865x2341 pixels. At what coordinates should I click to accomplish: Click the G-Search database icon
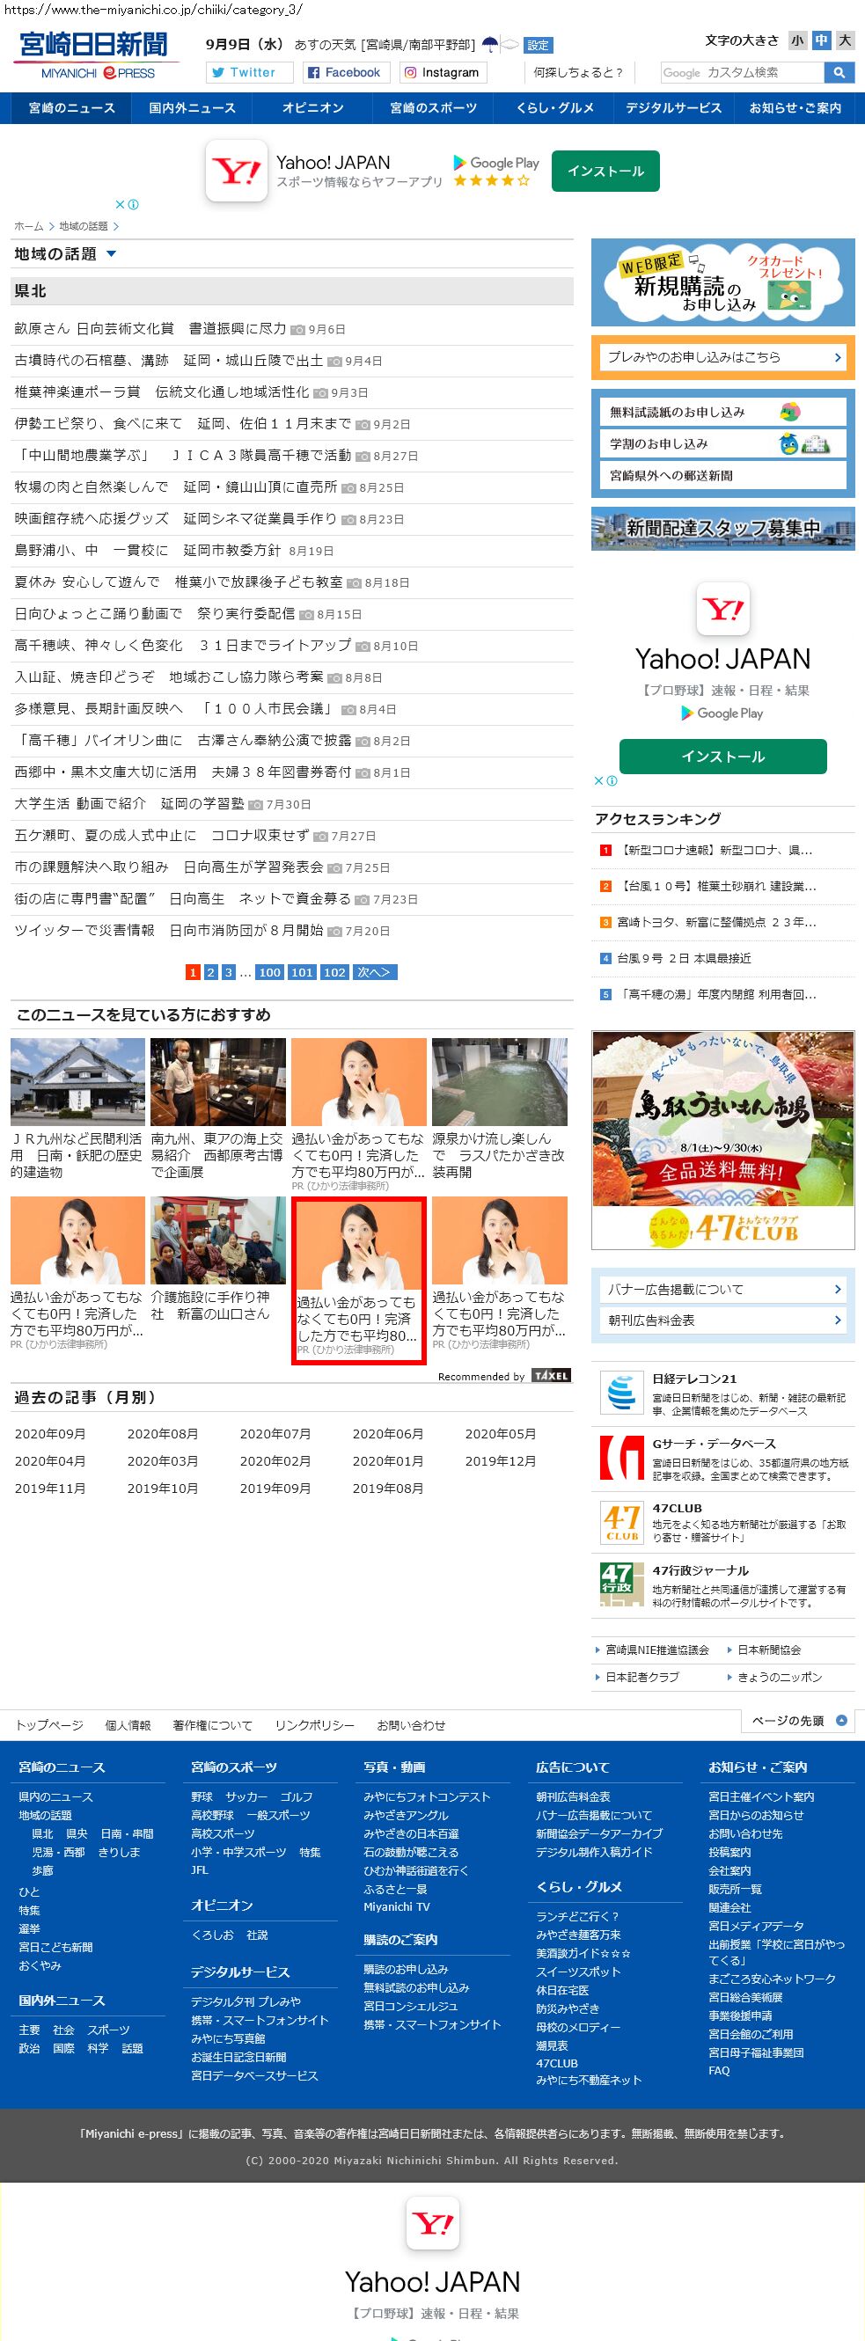pyautogui.click(x=622, y=1457)
